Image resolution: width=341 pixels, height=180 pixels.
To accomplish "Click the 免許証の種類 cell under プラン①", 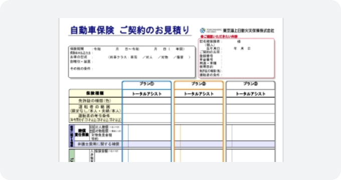I will pyautogui.click(x=147, y=101).
